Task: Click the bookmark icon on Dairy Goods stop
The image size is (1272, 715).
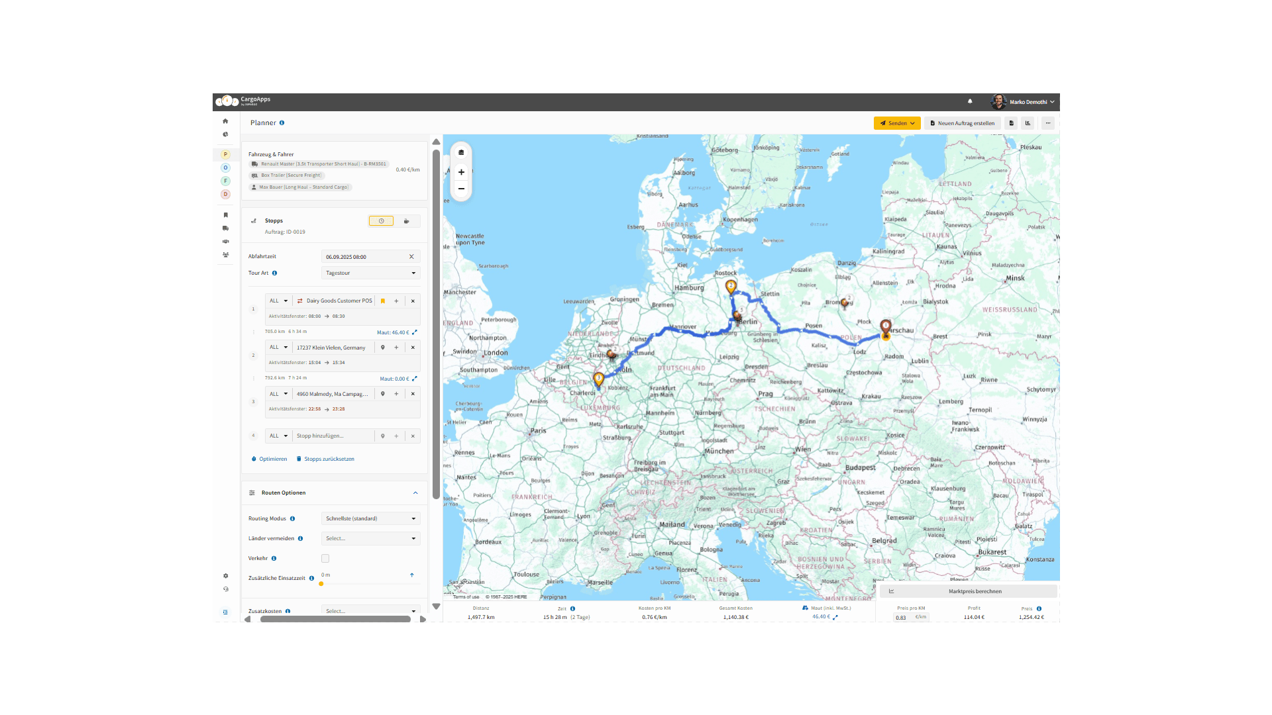Action: coord(383,301)
